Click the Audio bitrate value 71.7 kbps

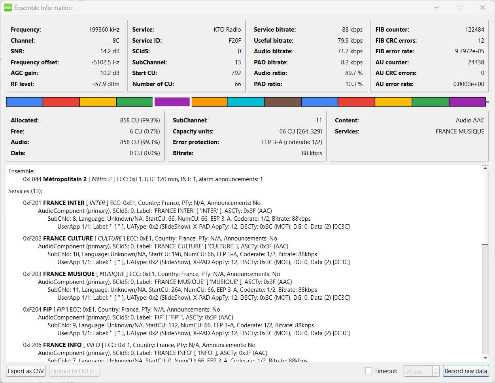[350, 51]
